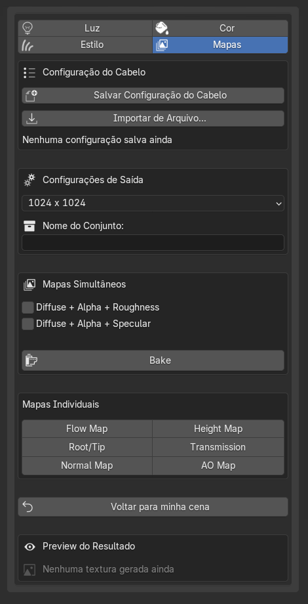Enable Diffuse + Alpha + Roughness checkbox

28,307
